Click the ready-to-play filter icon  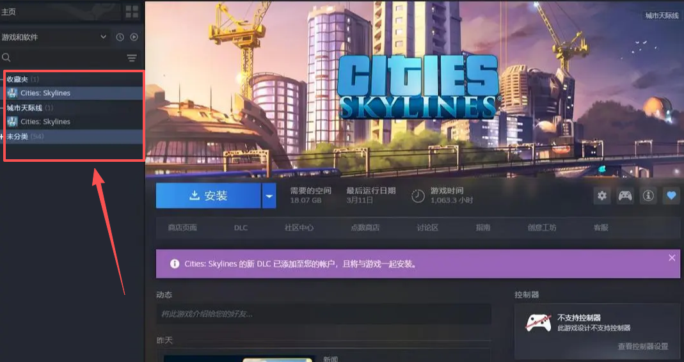[x=134, y=37]
